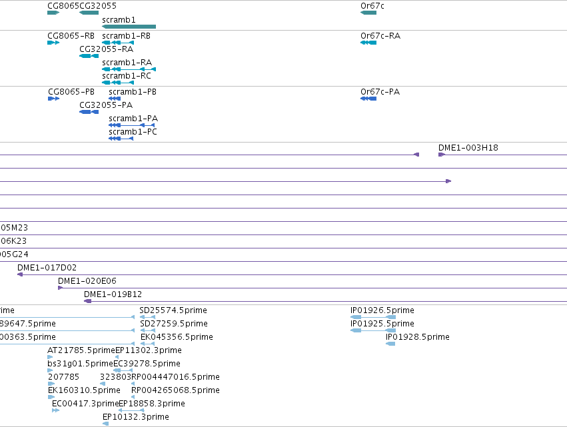
Task: Click the EK045356.5prime EST label
Action: coord(177,337)
